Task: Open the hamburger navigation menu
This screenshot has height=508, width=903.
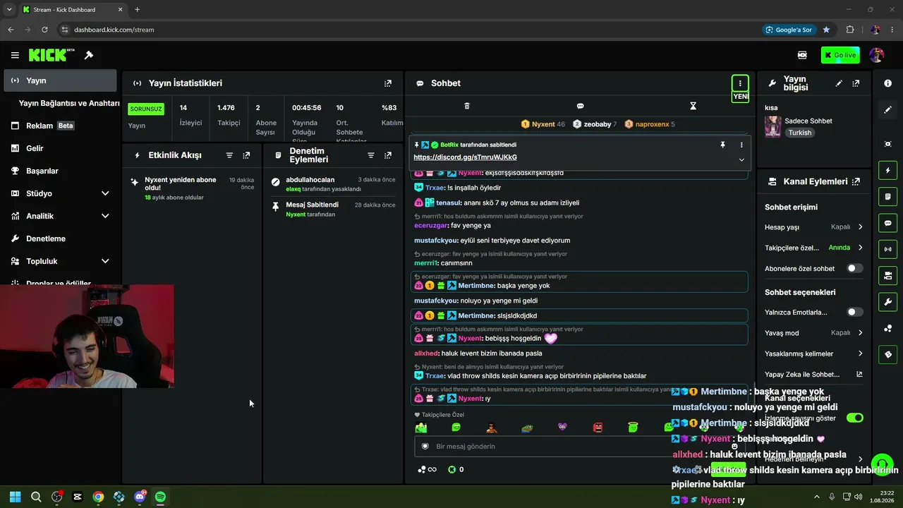Action: point(15,55)
